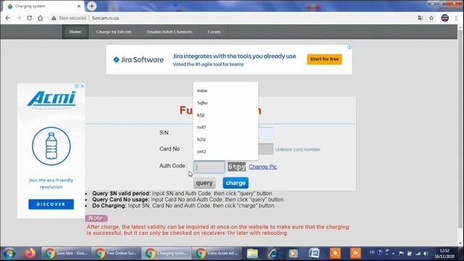Viewport: 464px width, 261px height.
Task: Close the Charging system tab
Action: tap(79, 6)
